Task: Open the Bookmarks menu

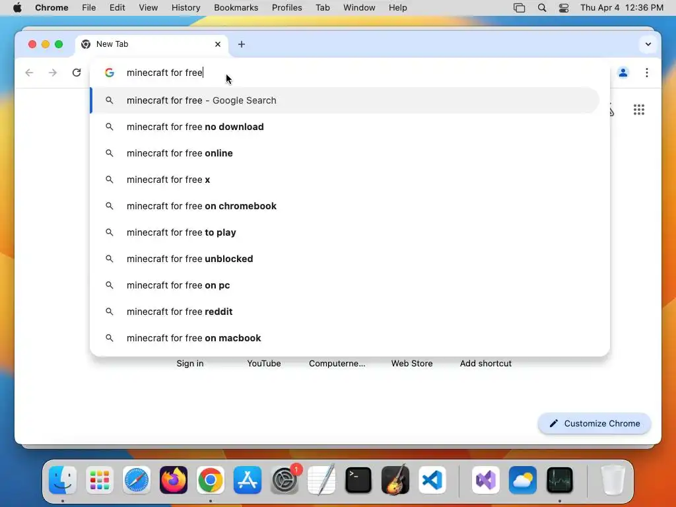Action: (236, 8)
